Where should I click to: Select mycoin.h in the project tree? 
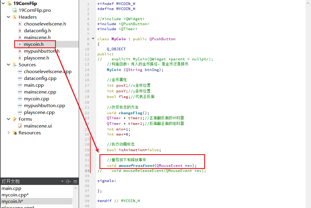pyautogui.click(x=33, y=44)
